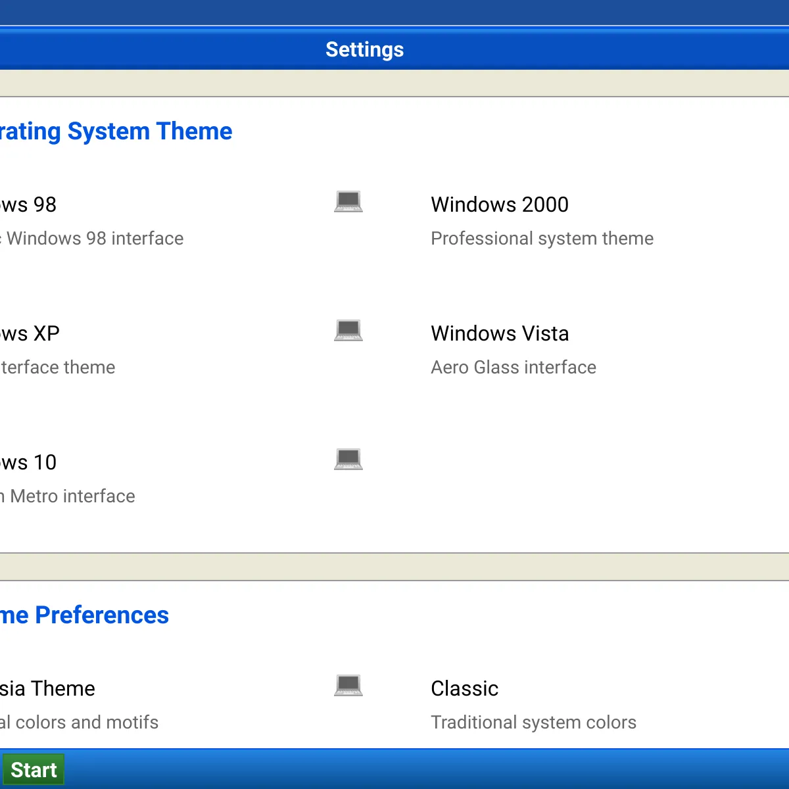Select the Windows 10 theme option
789x789 pixels.
tap(28, 462)
